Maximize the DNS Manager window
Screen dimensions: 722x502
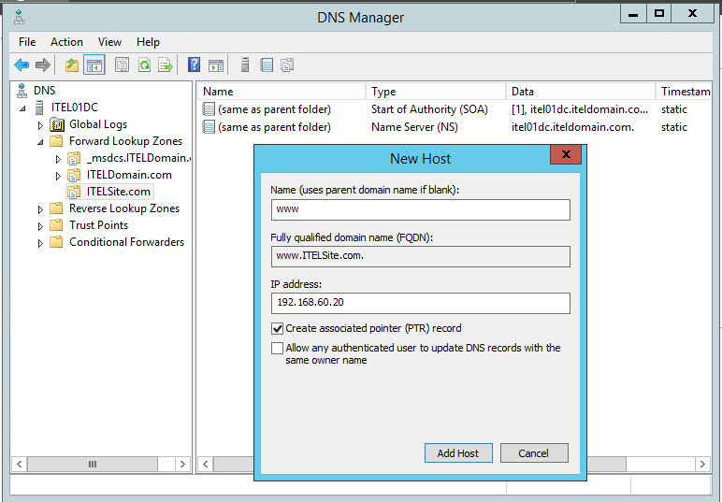tap(659, 13)
